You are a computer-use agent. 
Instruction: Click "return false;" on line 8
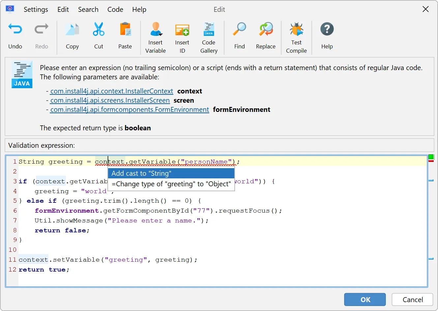[x=62, y=230]
